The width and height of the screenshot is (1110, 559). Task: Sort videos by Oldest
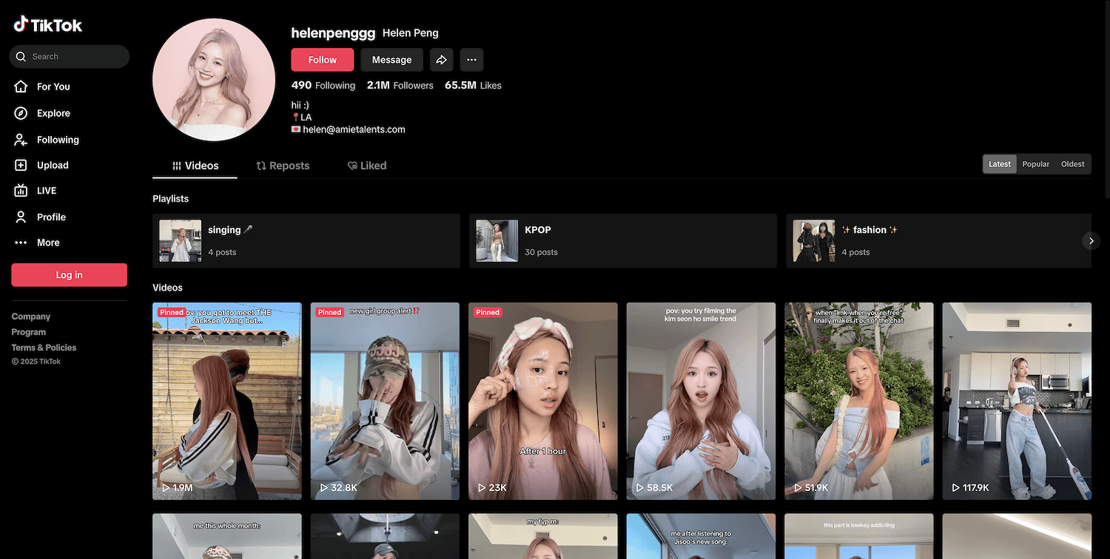point(1072,164)
